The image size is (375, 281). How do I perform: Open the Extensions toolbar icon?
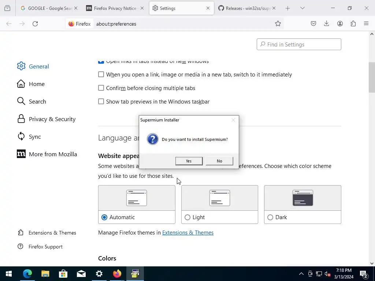click(x=353, y=23)
